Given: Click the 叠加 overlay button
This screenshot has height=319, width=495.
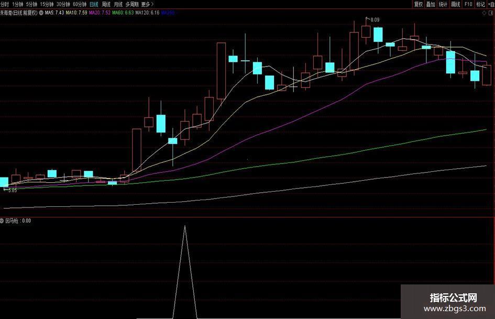Looking at the screenshot, I should [x=431, y=4].
